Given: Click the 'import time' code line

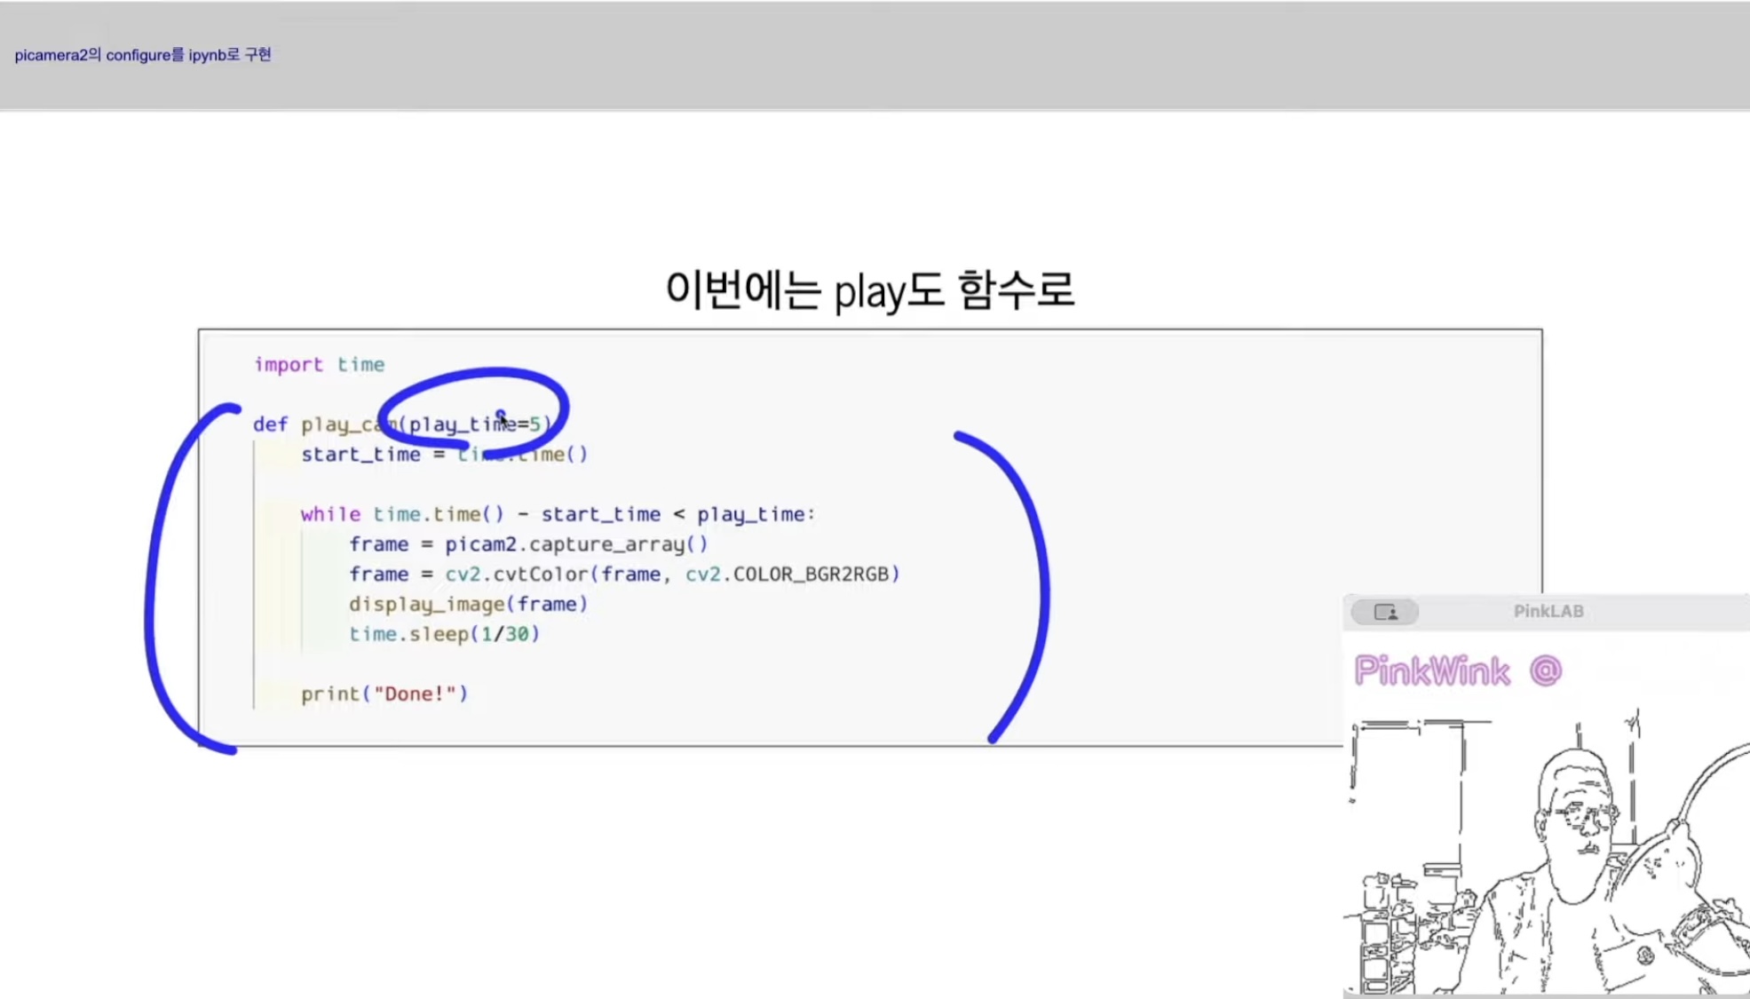Looking at the screenshot, I should tap(319, 365).
